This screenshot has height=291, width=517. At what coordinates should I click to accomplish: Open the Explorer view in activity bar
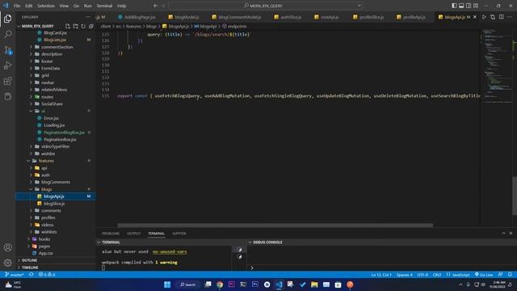point(7,19)
